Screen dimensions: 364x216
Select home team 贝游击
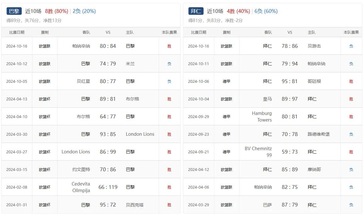coord(314,46)
